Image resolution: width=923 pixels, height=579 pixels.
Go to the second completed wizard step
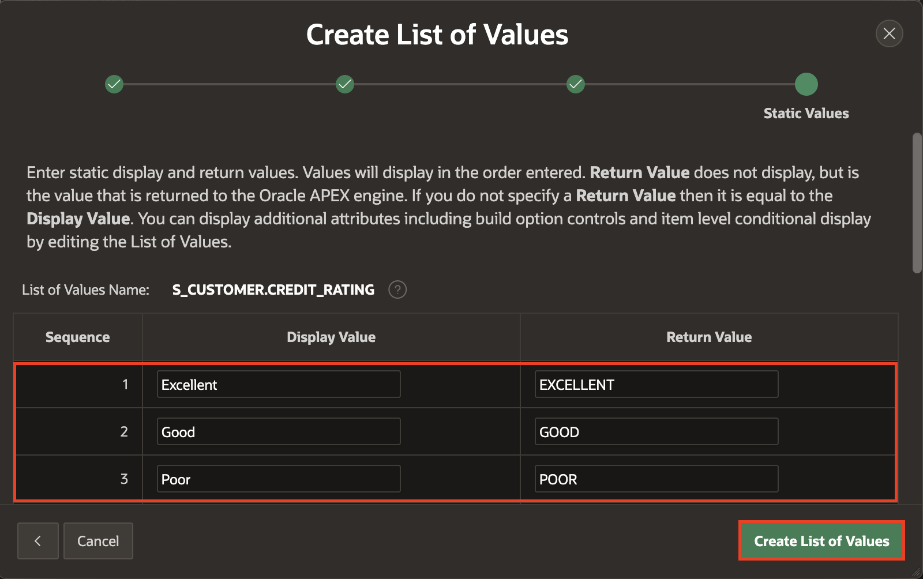point(345,84)
